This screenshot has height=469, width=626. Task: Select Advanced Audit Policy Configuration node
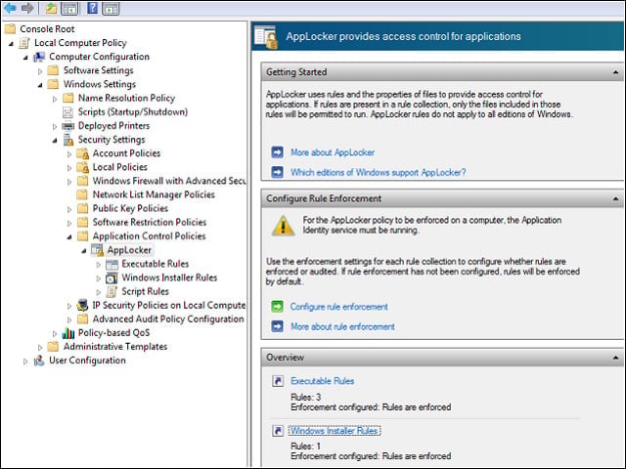[x=168, y=320]
